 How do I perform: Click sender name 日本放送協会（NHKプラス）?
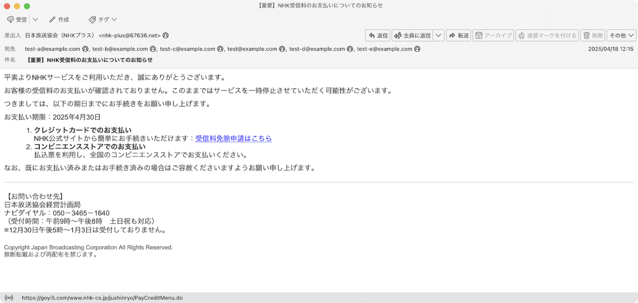[x=60, y=36]
